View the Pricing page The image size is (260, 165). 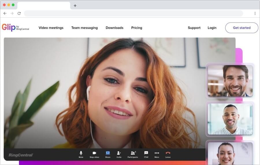coord(137,28)
